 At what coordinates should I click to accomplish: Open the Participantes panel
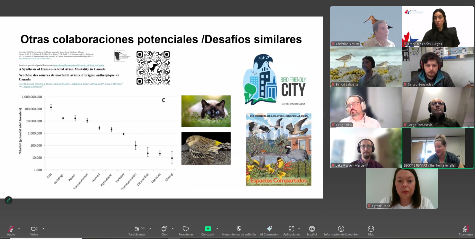(x=137, y=230)
